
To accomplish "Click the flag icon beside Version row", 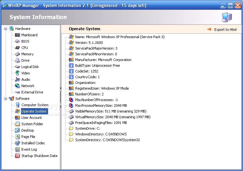I will click(x=71, y=43).
